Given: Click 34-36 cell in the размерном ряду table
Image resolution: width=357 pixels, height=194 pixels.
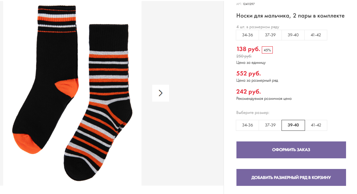Looking at the screenshot, I should tap(247, 35).
